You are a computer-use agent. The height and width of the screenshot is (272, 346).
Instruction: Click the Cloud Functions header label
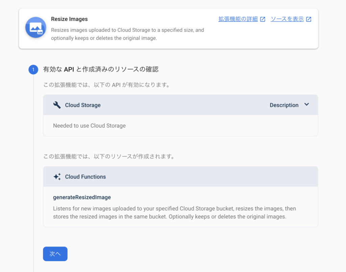pyautogui.click(x=85, y=177)
